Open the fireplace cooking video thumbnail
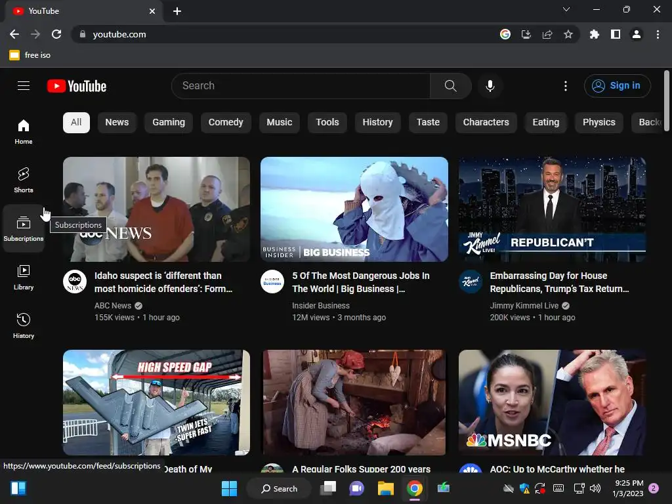Image resolution: width=672 pixels, height=504 pixels. [x=354, y=402]
